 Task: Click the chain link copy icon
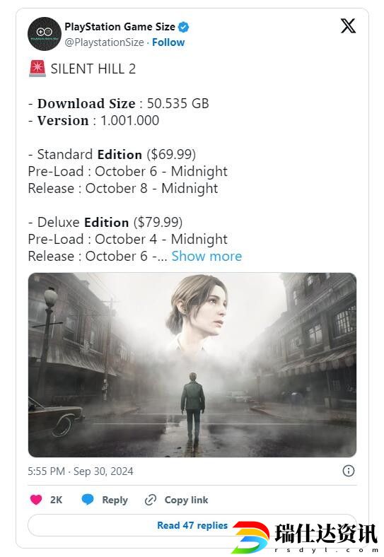[151, 500]
